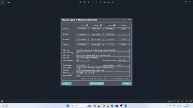
Task: Open the Windows Start menu
Action: tap(68, 106)
